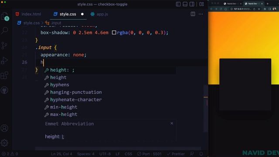Open the Search view in activity bar
The width and height of the screenshot is (279, 157).
click(4, 31)
